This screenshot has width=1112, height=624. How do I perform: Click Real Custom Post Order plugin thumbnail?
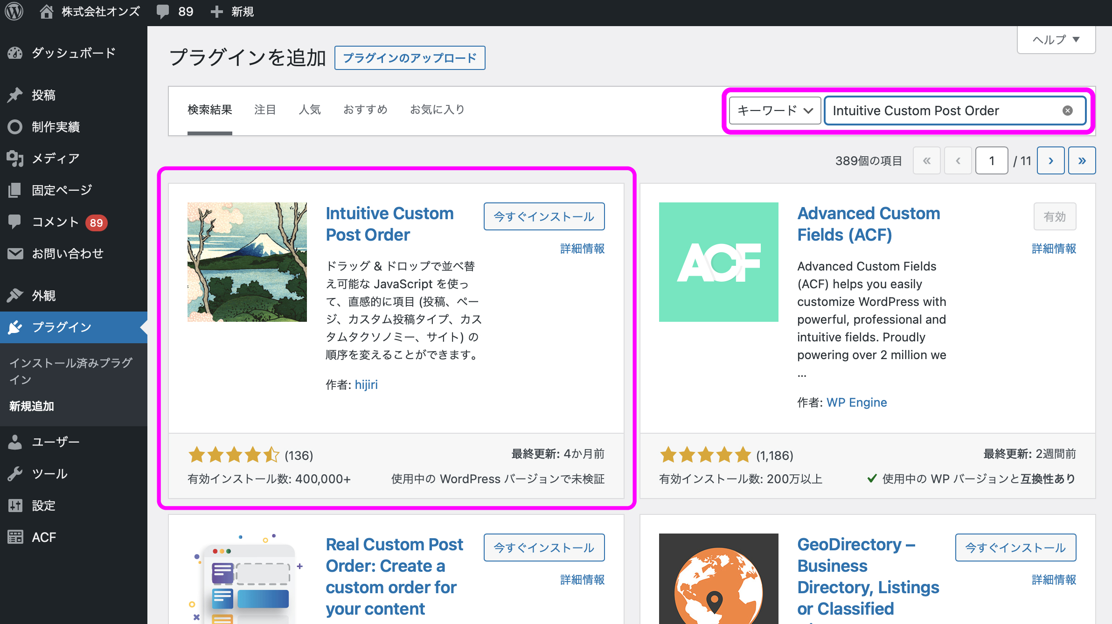247,579
